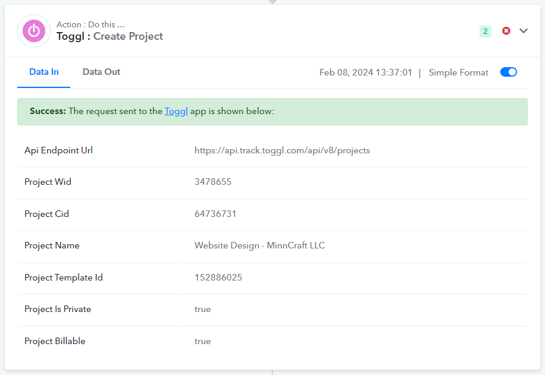Click the Simple Format label

pyautogui.click(x=459, y=73)
